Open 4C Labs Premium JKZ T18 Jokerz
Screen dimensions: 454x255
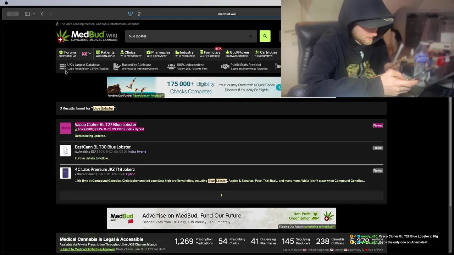pyautogui.click(x=105, y=170)
